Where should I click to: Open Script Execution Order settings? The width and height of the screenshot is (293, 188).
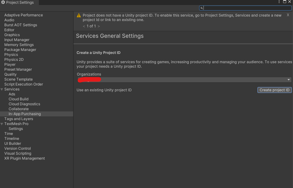point(23,84)
